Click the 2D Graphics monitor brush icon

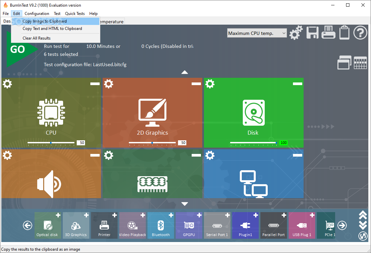(x=152, y=112)
